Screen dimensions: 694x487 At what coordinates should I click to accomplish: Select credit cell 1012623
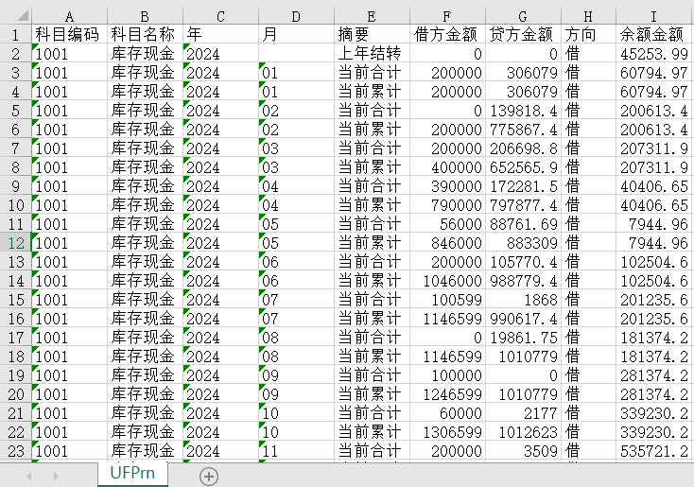pyautogui.click(x=524, y=432)
